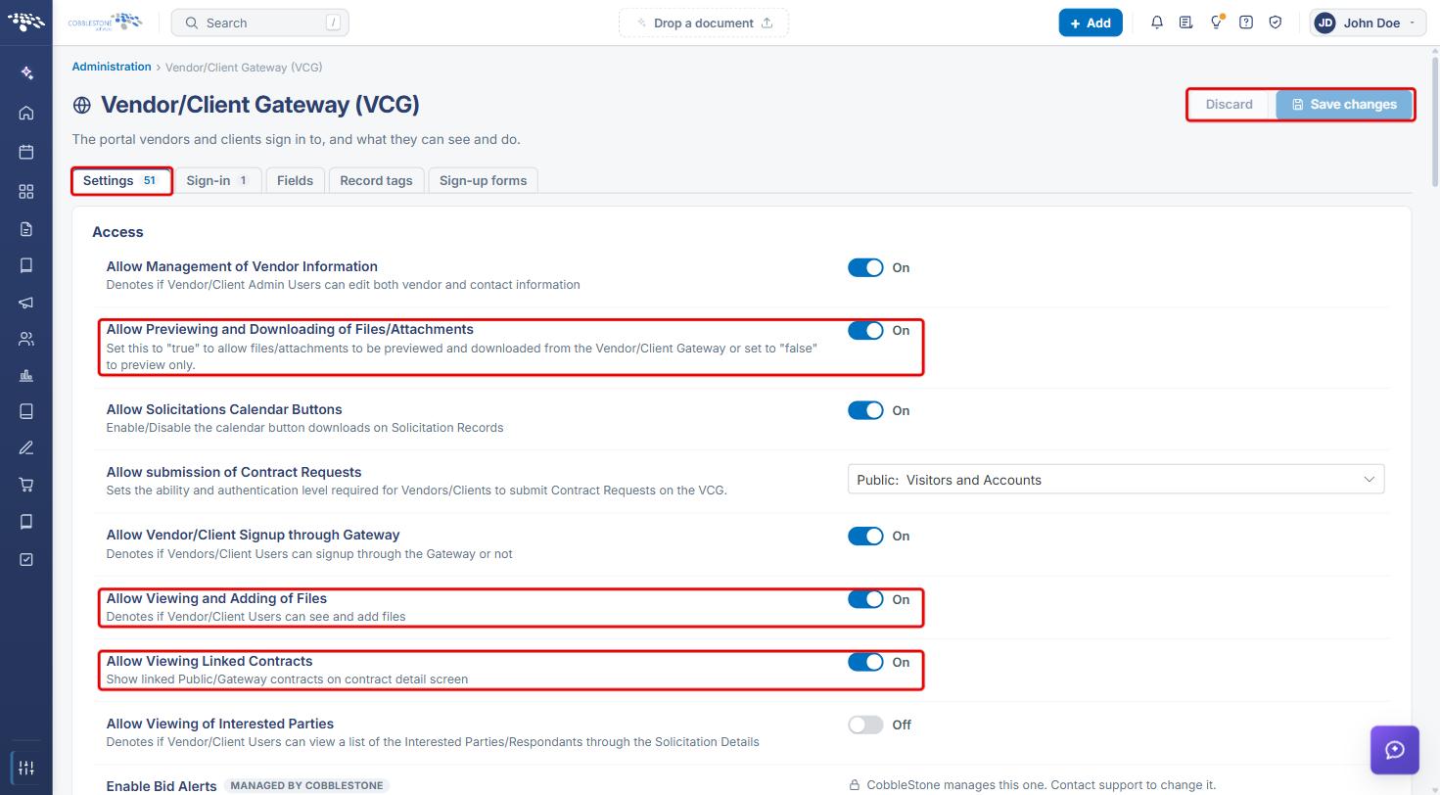1440x795 pixels.
Task: Click the blue Add button
Action: (x=1091, y=23)
